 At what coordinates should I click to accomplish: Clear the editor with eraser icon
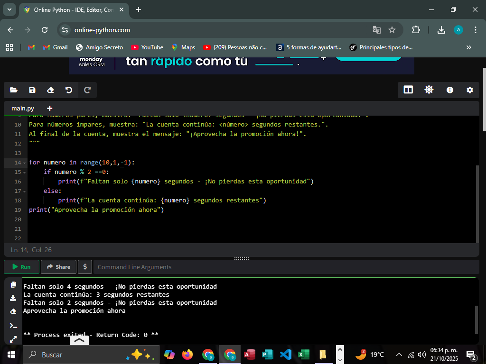click(x=50, y=90)
